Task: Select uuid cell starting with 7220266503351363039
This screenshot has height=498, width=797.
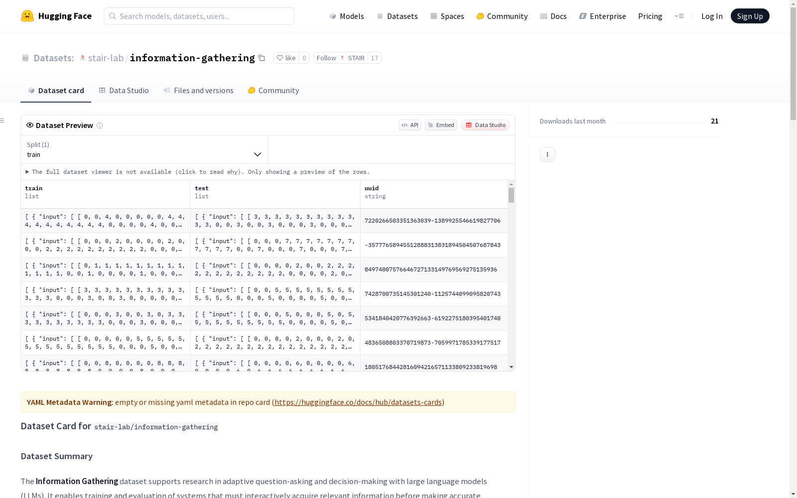Action: (x=434, y=221)
